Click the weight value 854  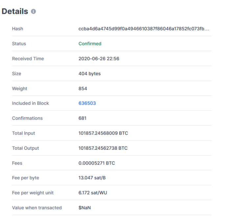click(83, 88)
